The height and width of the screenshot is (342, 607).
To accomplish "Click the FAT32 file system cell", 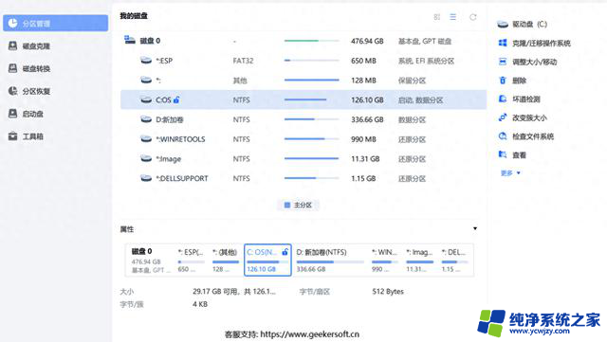I will [x=243, y=61].
